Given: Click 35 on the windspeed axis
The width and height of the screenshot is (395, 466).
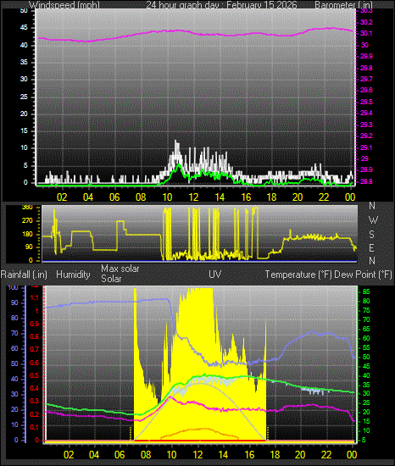Looking at the screenshot, I should [x=24, y=63].
